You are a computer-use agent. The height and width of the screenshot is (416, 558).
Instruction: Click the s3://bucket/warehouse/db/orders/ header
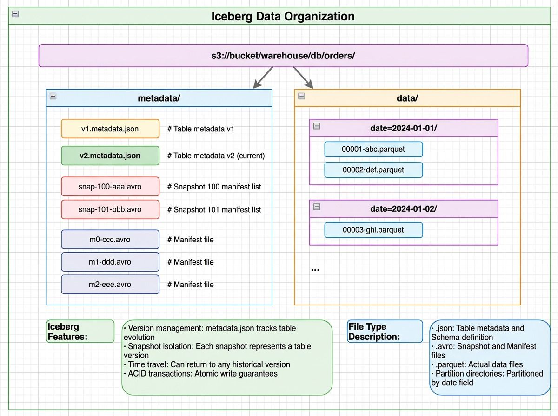tap(283, 55)
